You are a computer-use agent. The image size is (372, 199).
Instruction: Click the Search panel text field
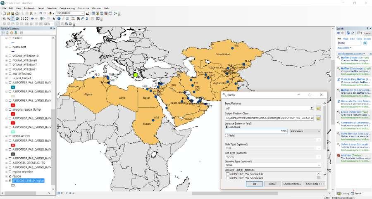pos(349,43)
